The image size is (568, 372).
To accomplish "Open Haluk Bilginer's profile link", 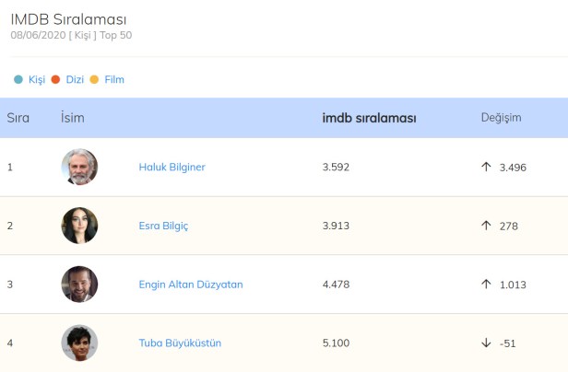I will 172,167.
